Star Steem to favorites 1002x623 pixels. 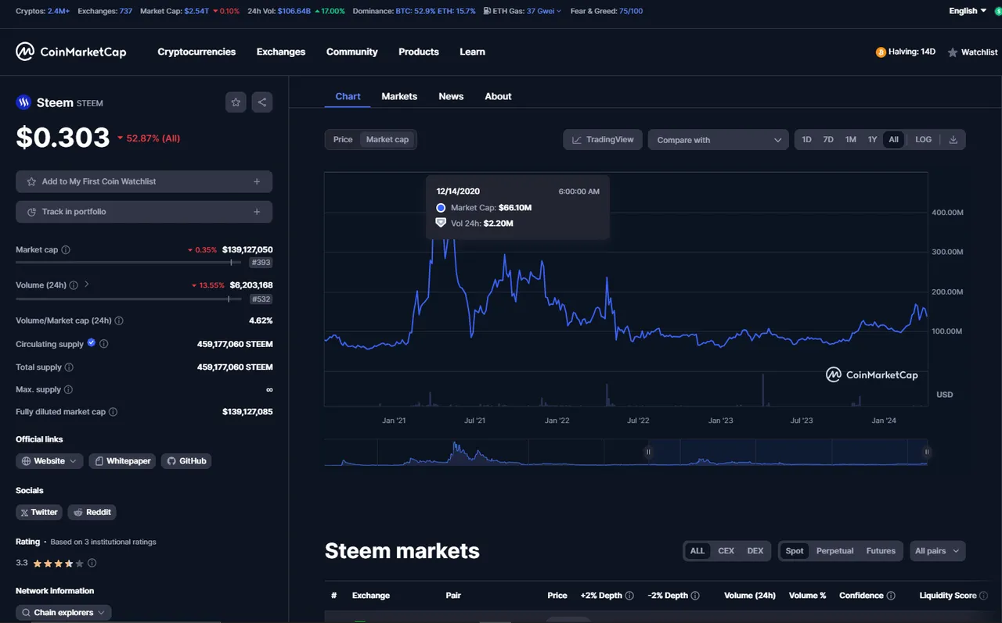pos(236,102)
